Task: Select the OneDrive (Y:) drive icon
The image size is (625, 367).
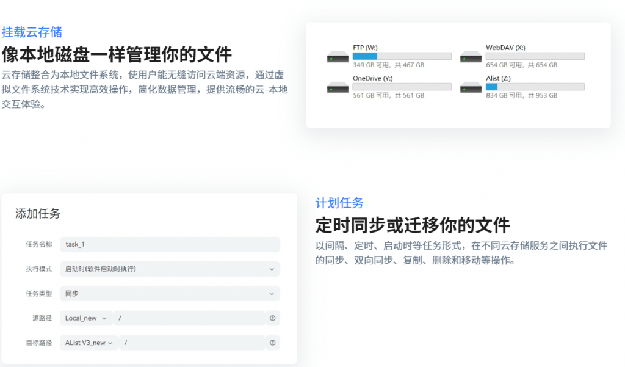Action: click(338, 87)
